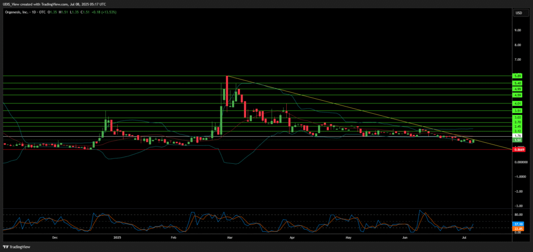This screenshot has width=533, height=252.
Task: Click the Mar marker on time axis
Action: (231, 236)
